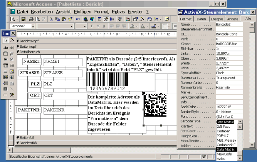The image size is (257, 162).
Task: Select the Command Button tool
Action: (6, 71)
